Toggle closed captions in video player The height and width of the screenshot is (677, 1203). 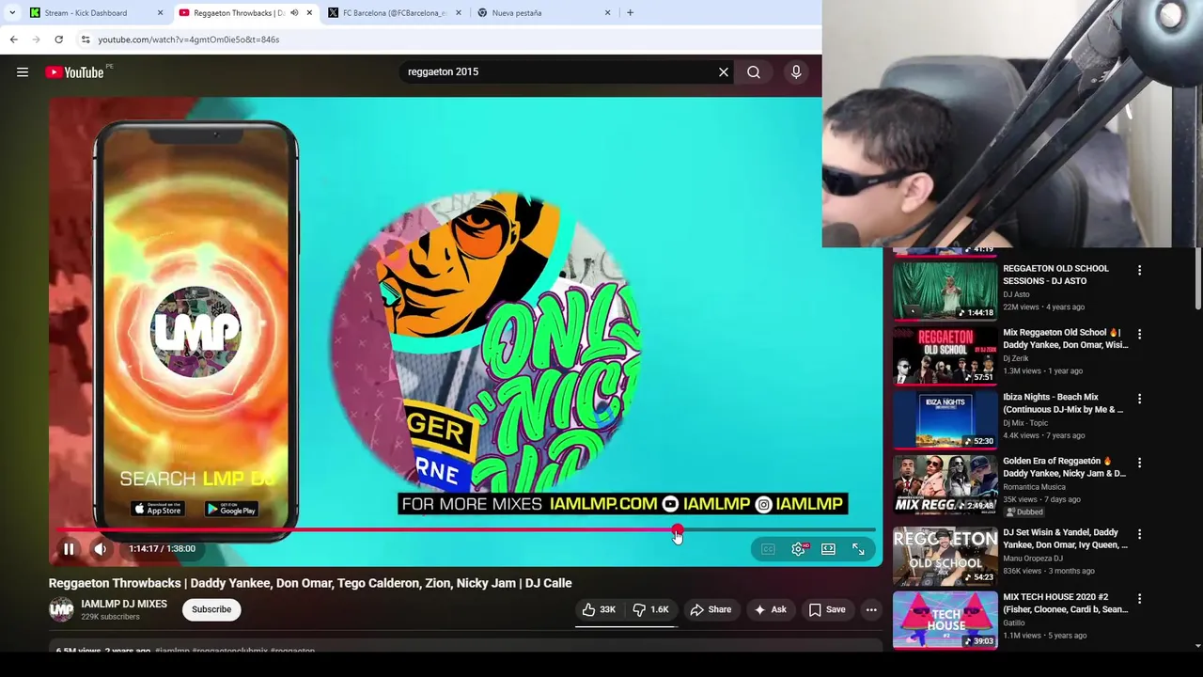pos(768,549)
